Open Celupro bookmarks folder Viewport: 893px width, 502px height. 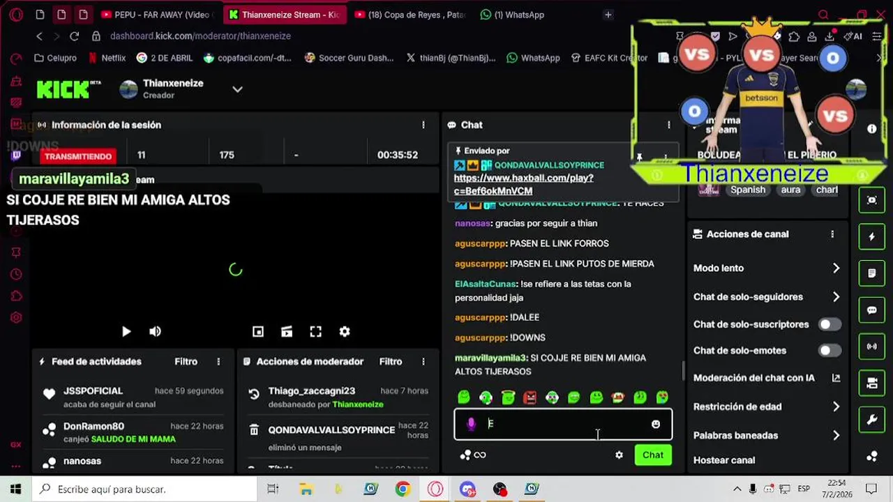(x=56, y=58)
